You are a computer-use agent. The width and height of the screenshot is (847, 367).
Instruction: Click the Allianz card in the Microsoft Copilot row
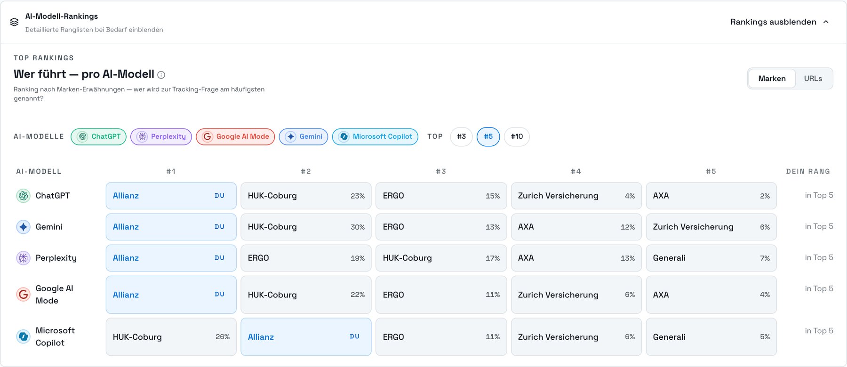306,337
